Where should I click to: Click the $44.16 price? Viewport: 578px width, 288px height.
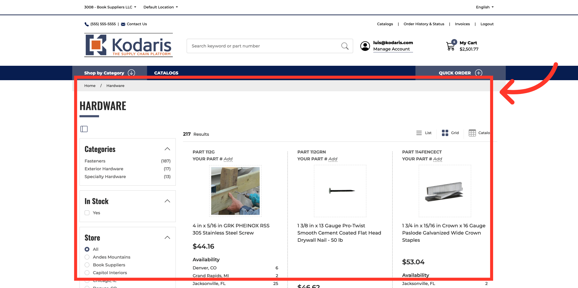click(204, 247)
